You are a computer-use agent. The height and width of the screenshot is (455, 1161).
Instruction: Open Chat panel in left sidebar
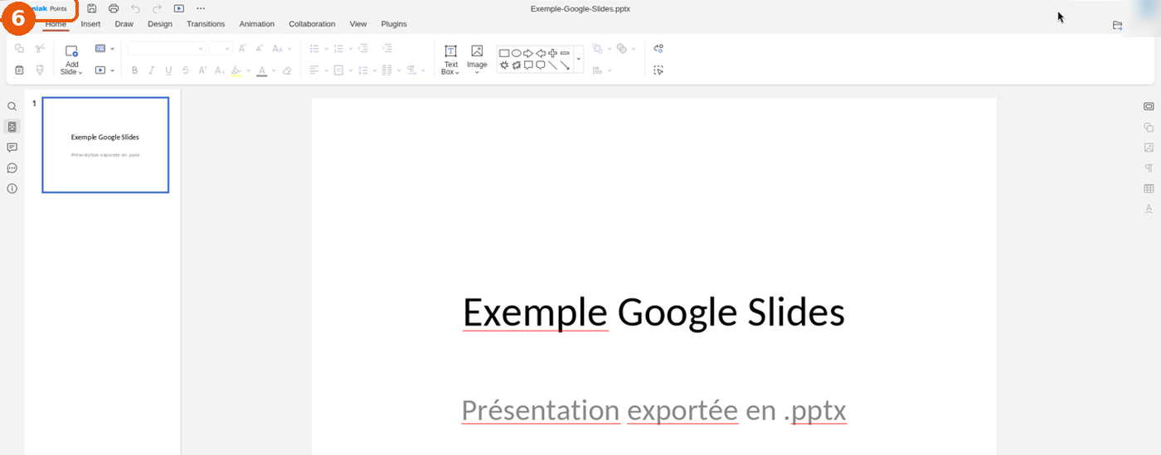[12, 168]
